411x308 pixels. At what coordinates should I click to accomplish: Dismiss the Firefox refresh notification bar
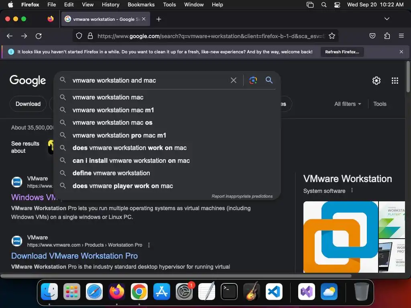[x=401, y=52]
